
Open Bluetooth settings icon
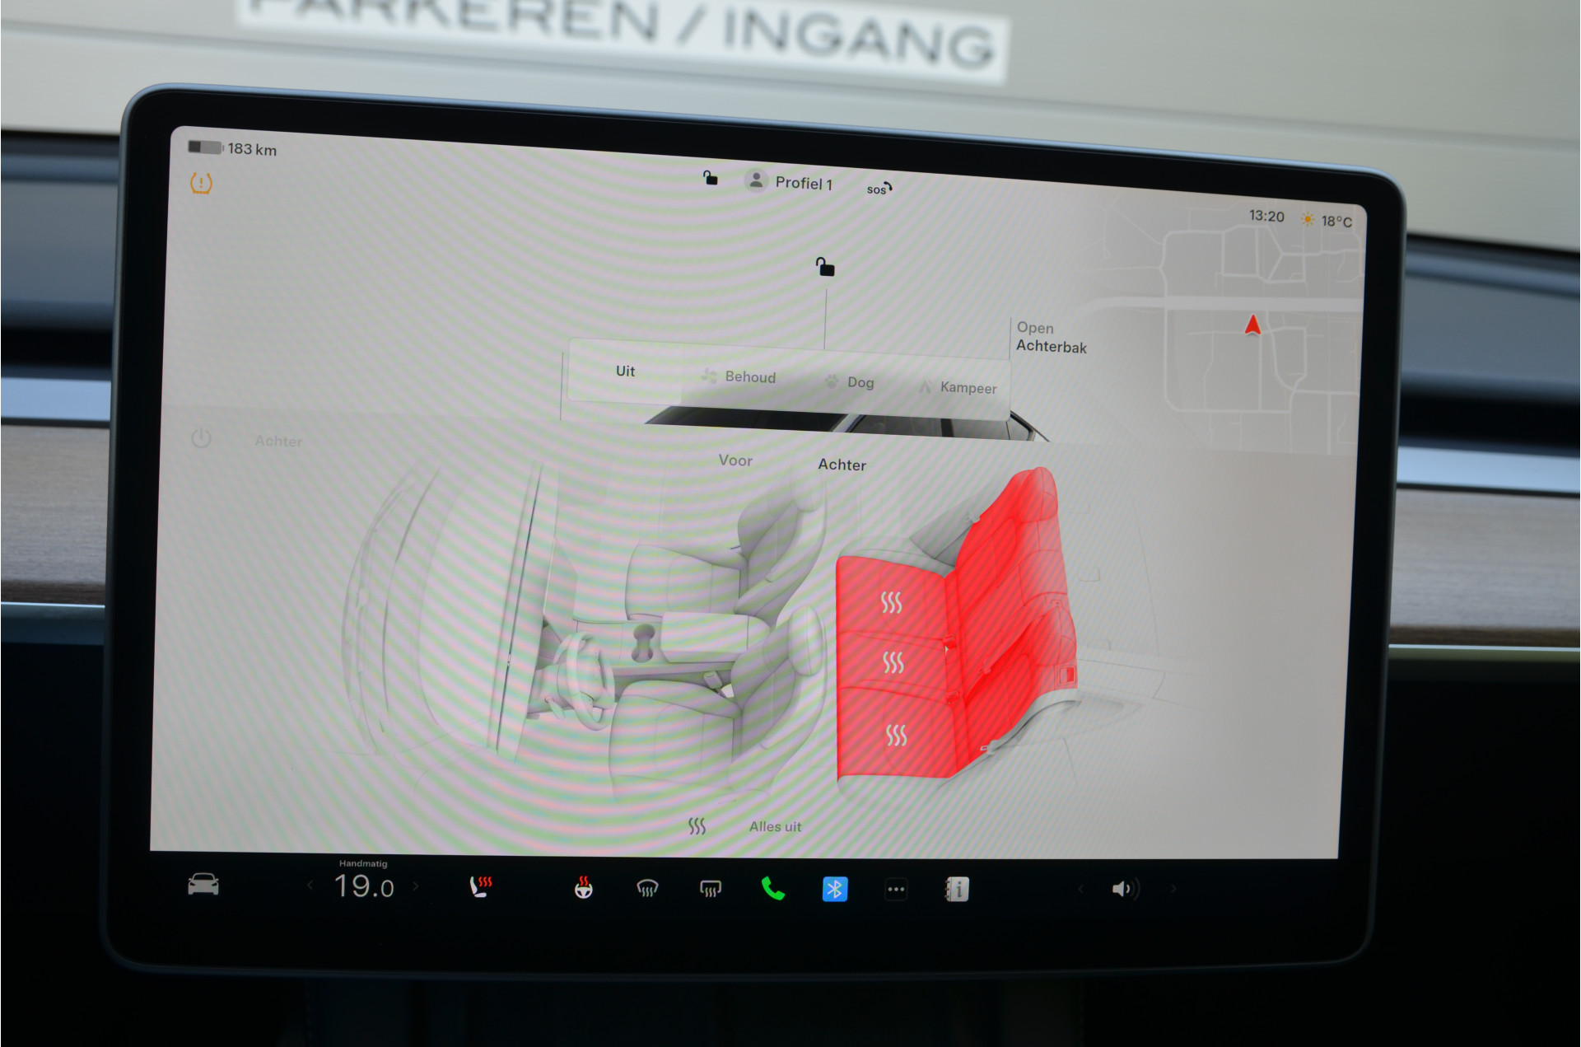(835, 889)
